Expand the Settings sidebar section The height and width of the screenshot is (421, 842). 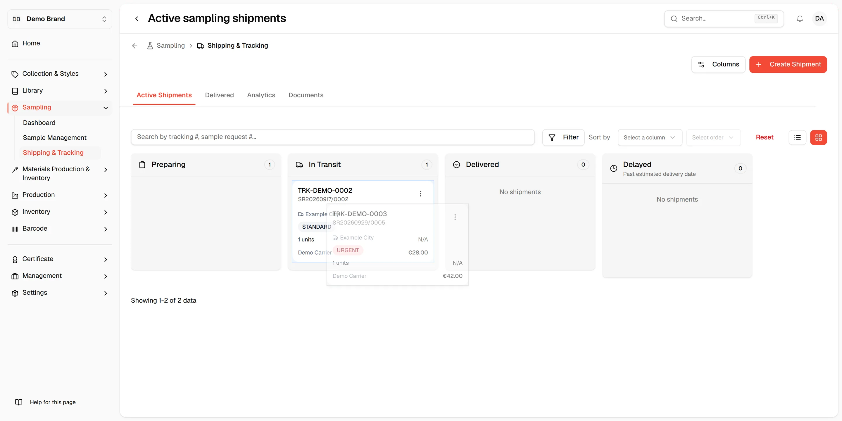tap(59, 293)
